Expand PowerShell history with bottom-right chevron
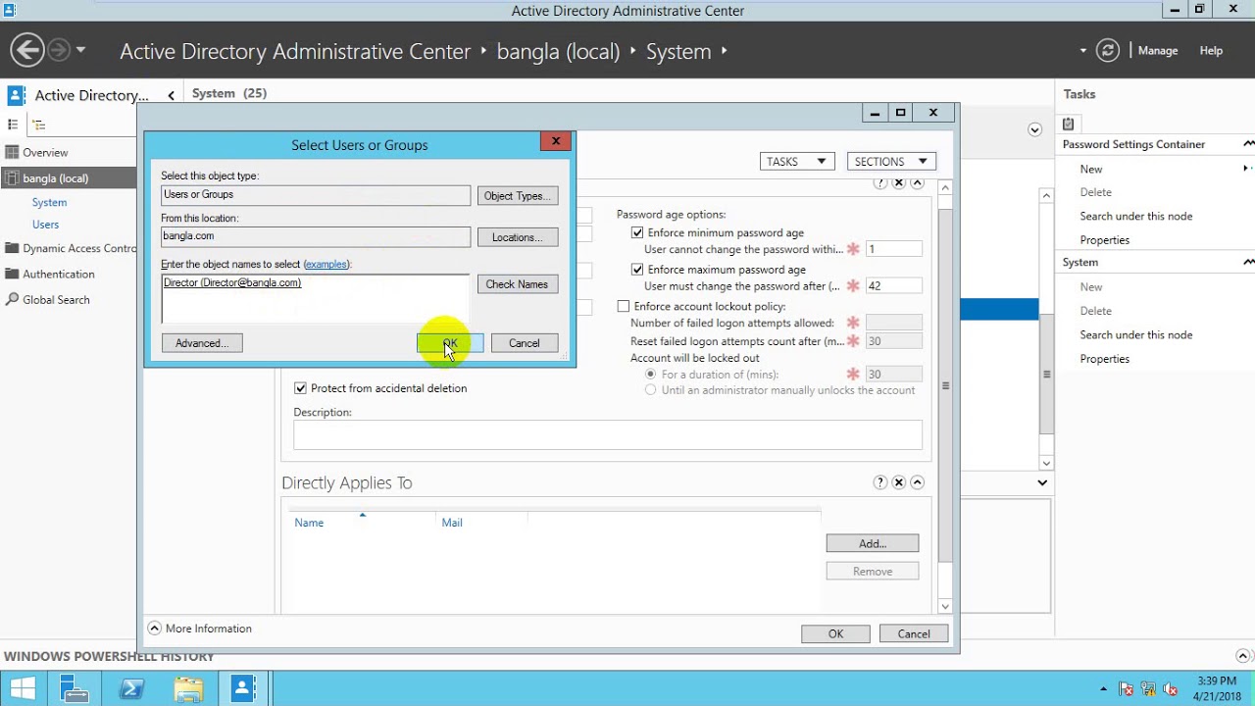Viewport: 1255px width, 706px height. tap(1243, 656)
